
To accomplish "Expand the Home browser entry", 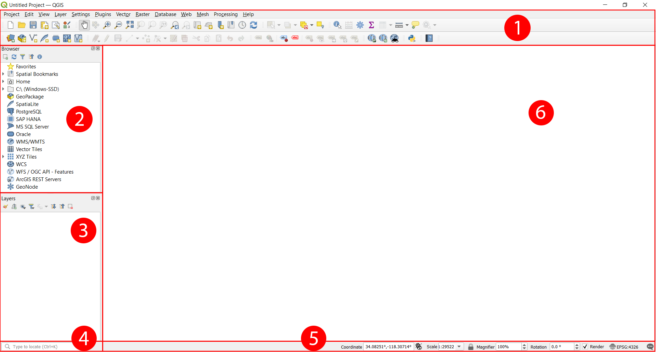I will [3, 81].
